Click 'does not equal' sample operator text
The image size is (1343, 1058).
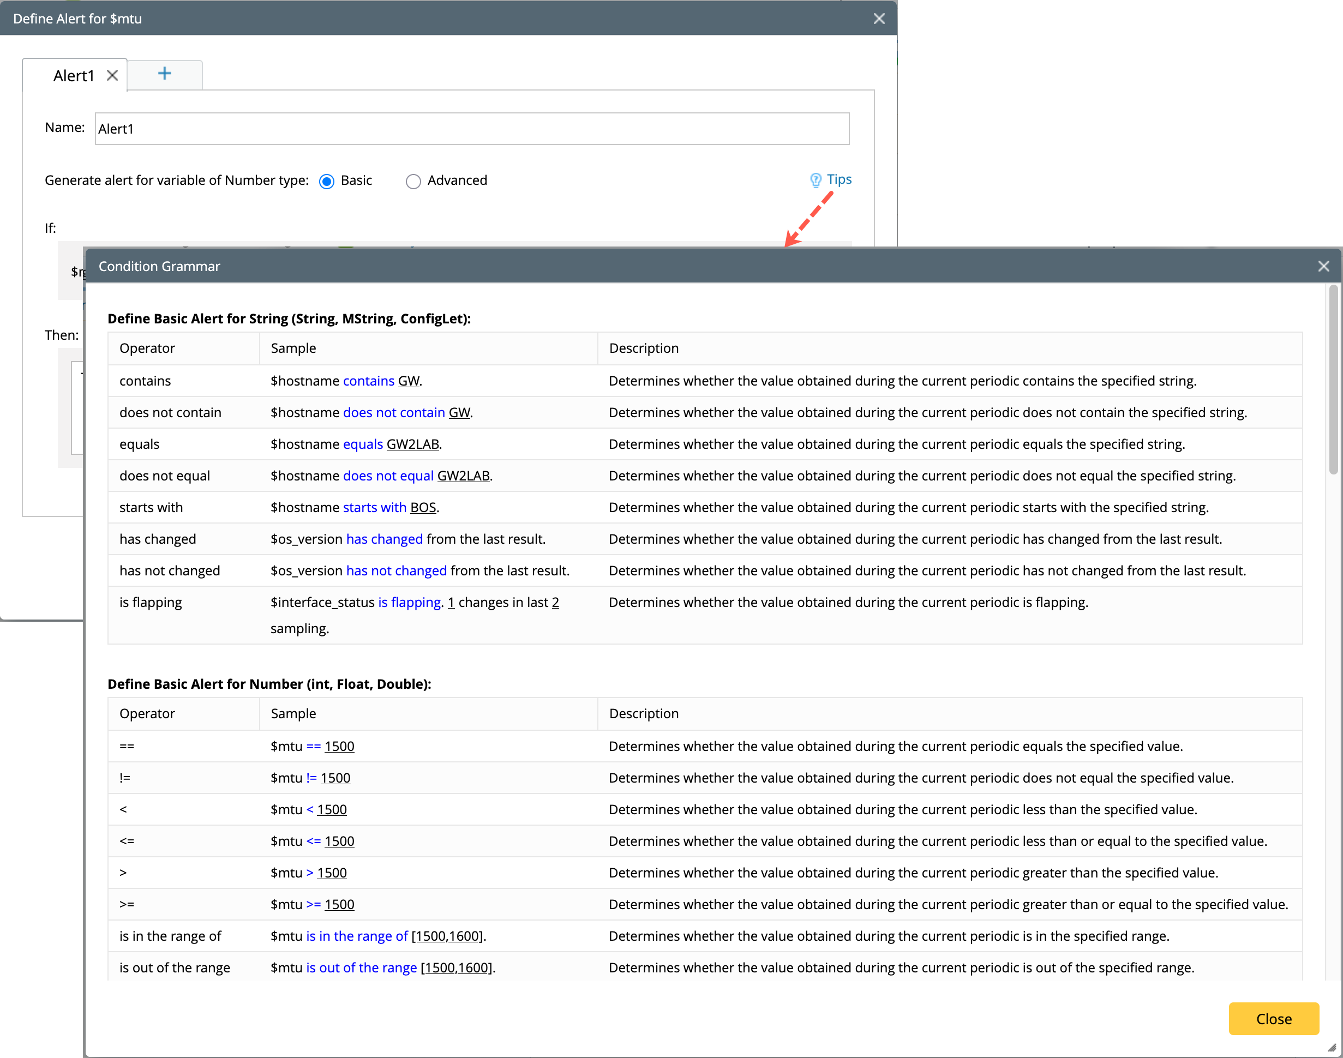tap(388, 476)
